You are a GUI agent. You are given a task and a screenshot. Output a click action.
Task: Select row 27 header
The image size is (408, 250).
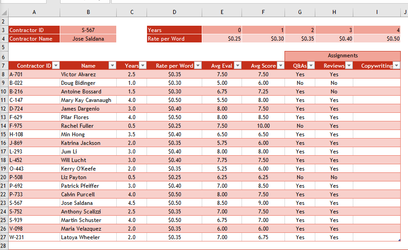(4, 237)
